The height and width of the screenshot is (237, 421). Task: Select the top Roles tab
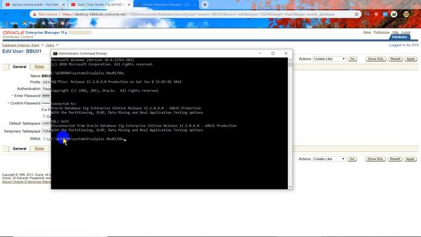39,66
